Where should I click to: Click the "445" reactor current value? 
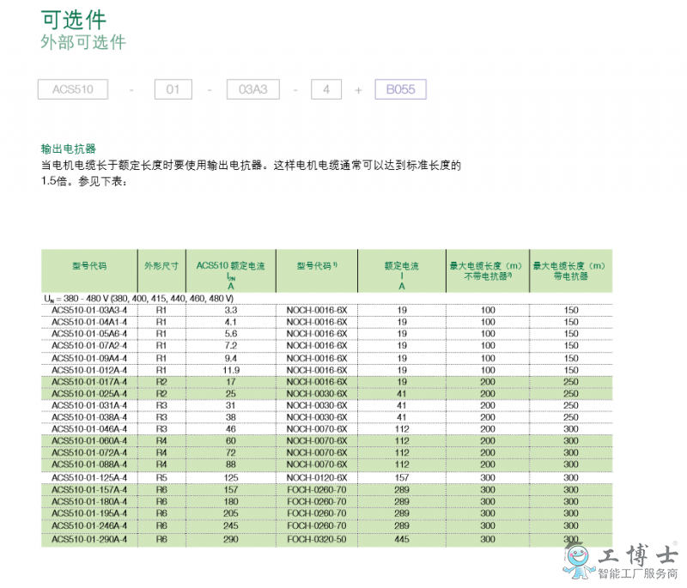(x=402, y=539)
